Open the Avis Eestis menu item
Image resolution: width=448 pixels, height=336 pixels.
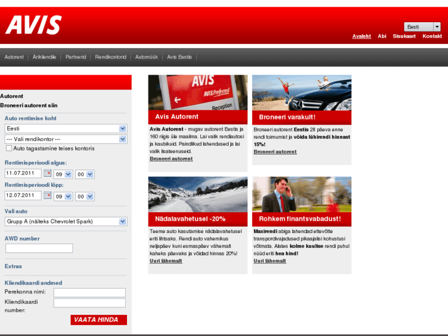pyautogui.click(x=179, y=57)
